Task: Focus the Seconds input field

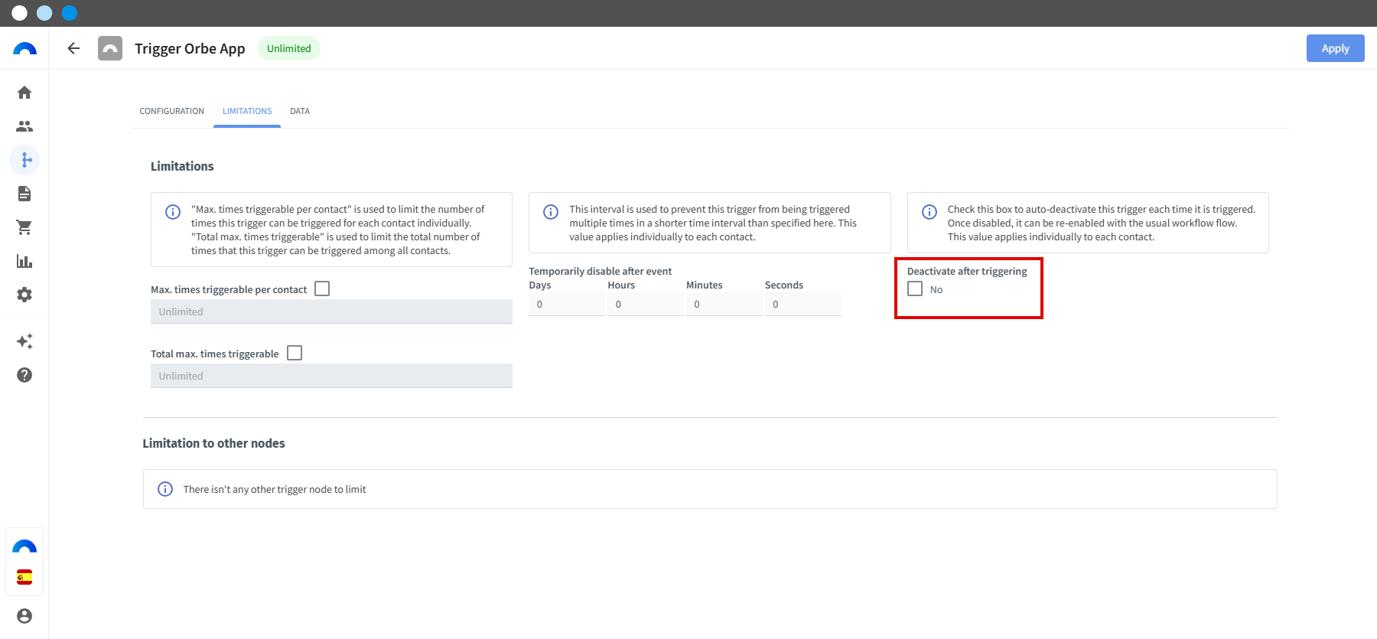Action: point(802,304)
